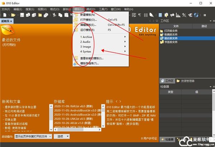Click the folder icon of 书签的文件
This screenshot has width=215, height=147.
coord(162,42)
